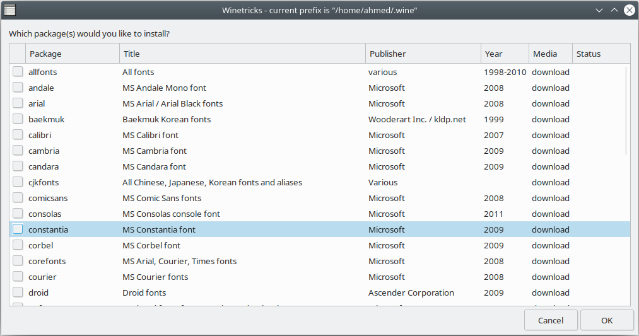The image size is (639, 336).
Task: Sort by the Publisher column header
Action: 423,54
